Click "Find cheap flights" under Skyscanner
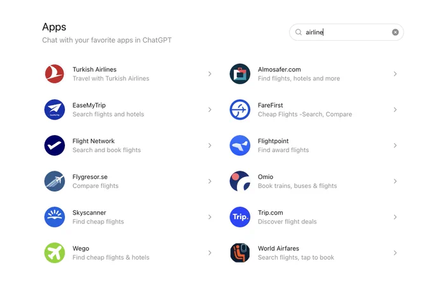Image resolution: width=433 pixels, height=298 pixels. 98,222
